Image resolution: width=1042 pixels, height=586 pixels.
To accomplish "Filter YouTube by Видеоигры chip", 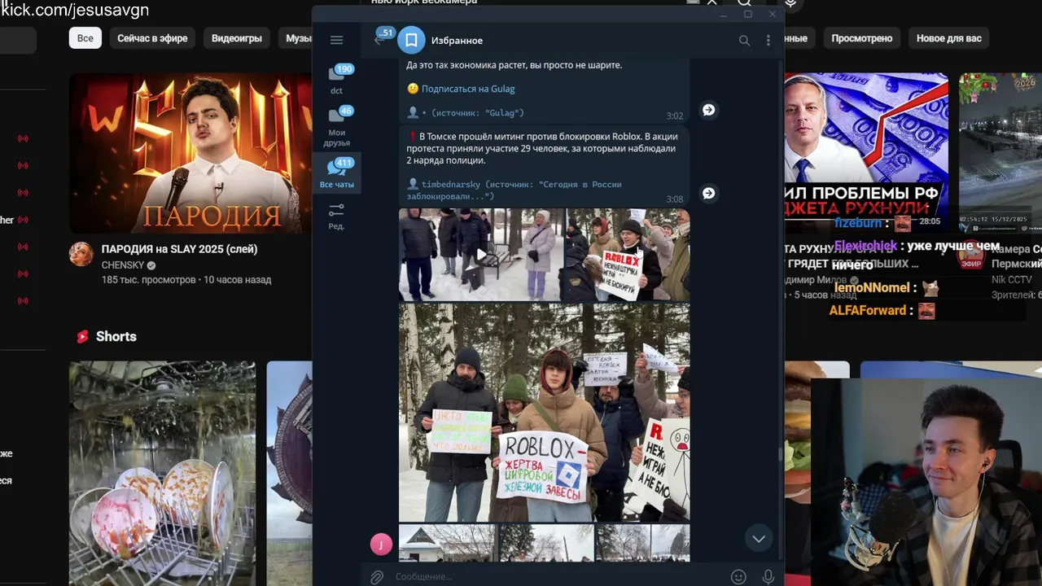I will [237, 38].
